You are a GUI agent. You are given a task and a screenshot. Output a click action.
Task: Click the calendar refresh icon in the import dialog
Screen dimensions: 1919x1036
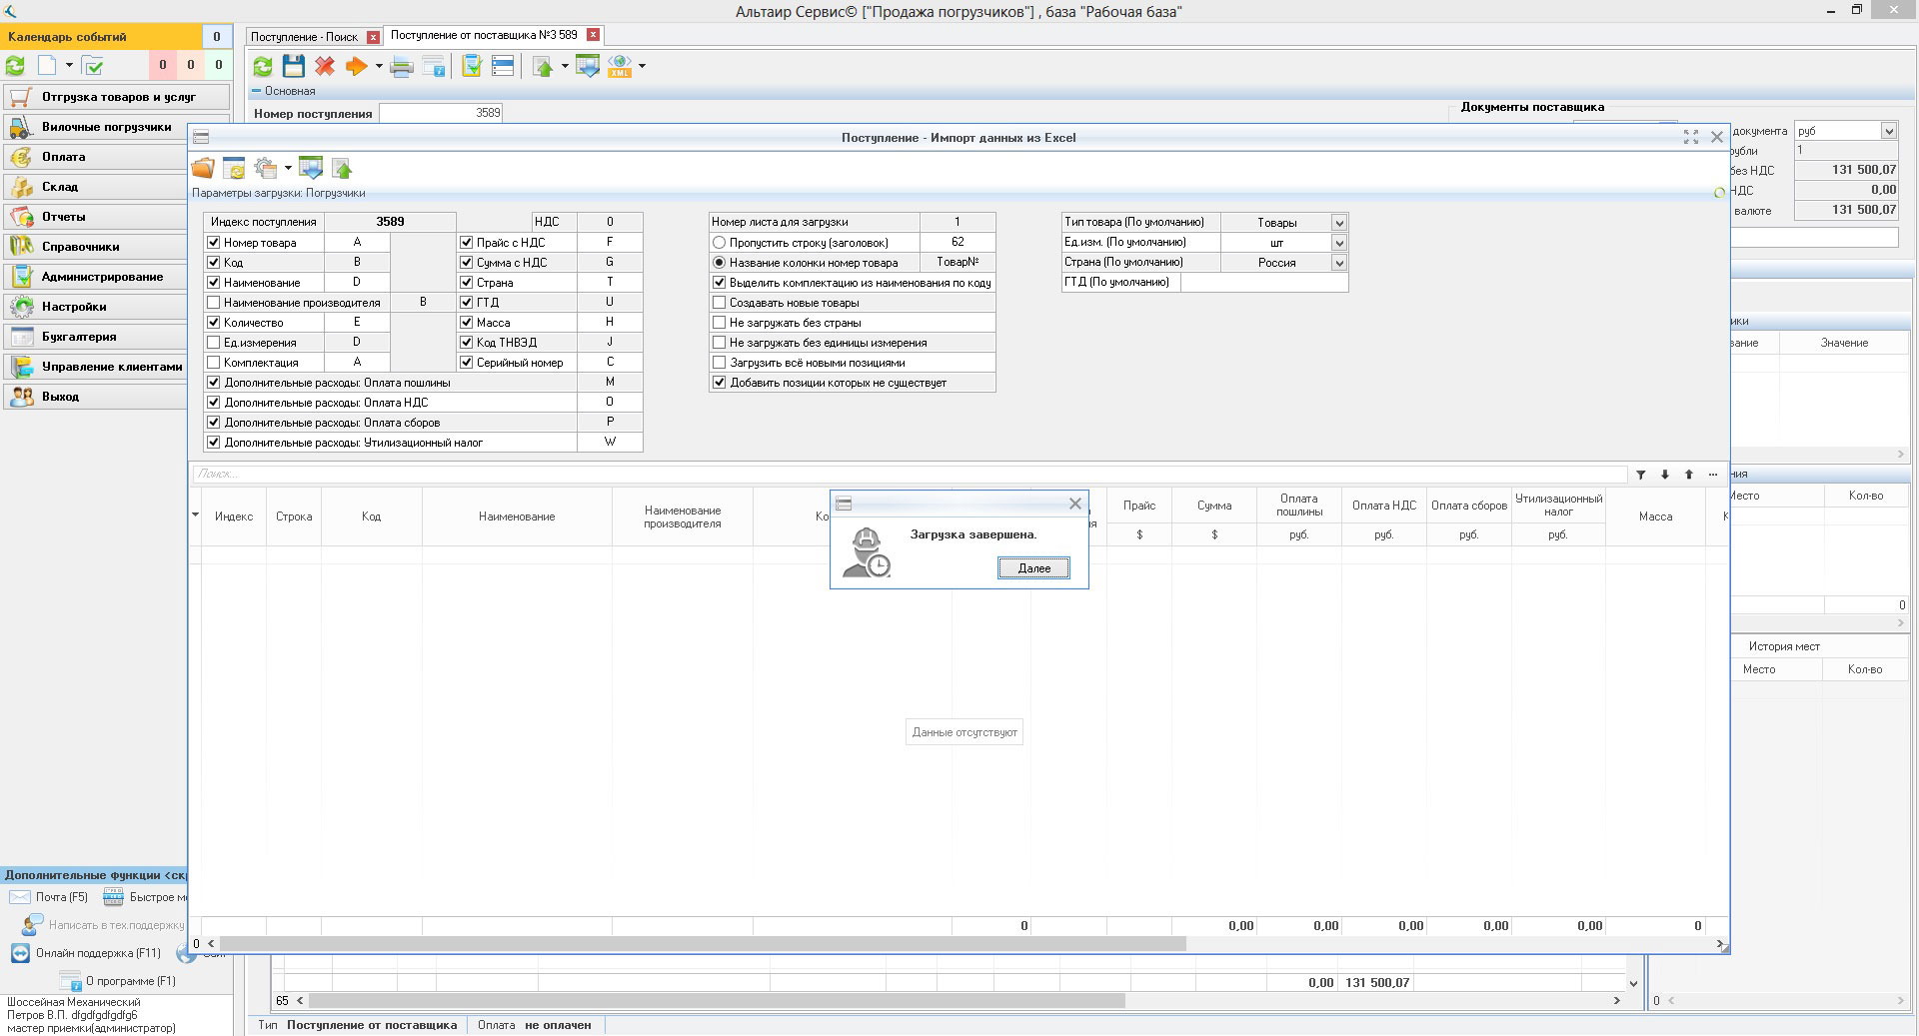pyautogui.click(x=234, y=168)
